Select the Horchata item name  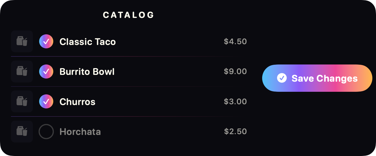pos(80,132)
